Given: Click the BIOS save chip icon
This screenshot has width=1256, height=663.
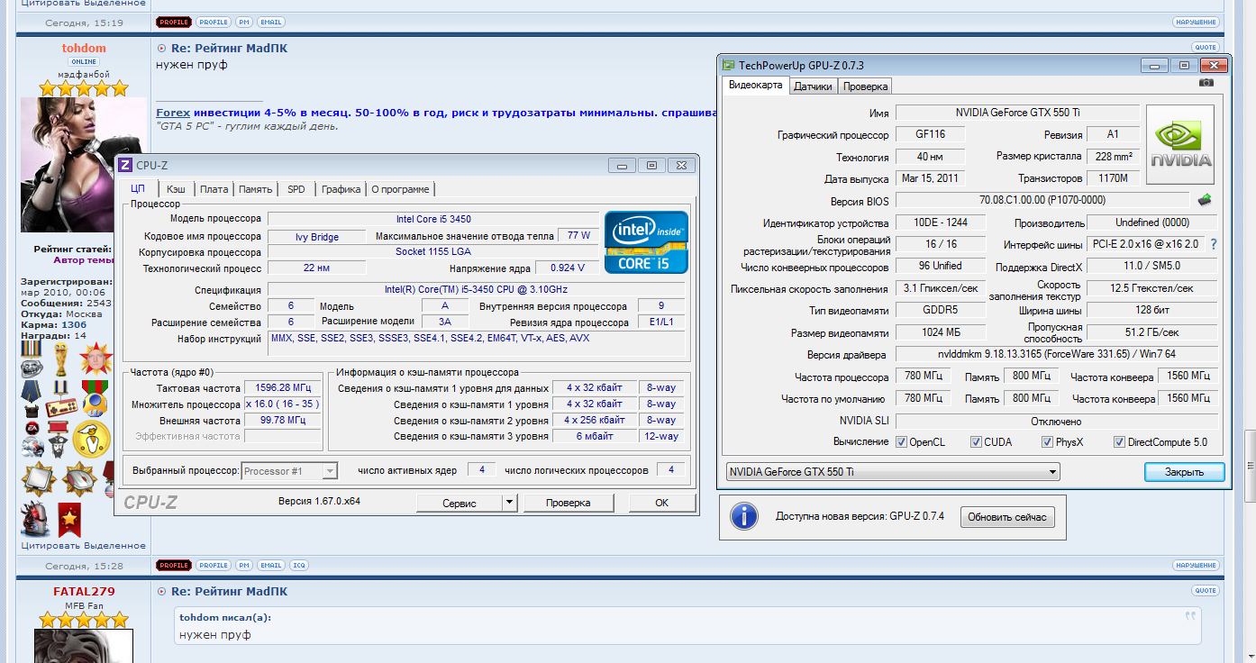Looking at the screenshot, I should [1204, 200].
